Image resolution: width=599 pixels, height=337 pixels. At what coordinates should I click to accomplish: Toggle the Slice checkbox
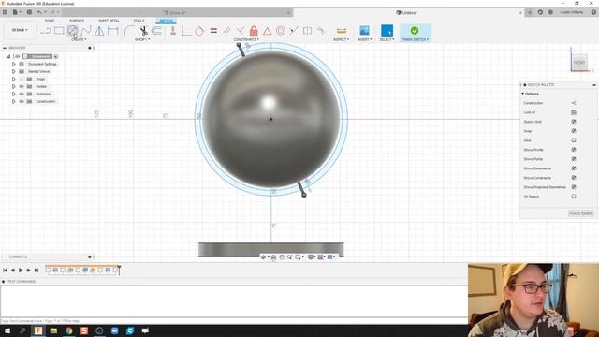(x=574, y=140)
